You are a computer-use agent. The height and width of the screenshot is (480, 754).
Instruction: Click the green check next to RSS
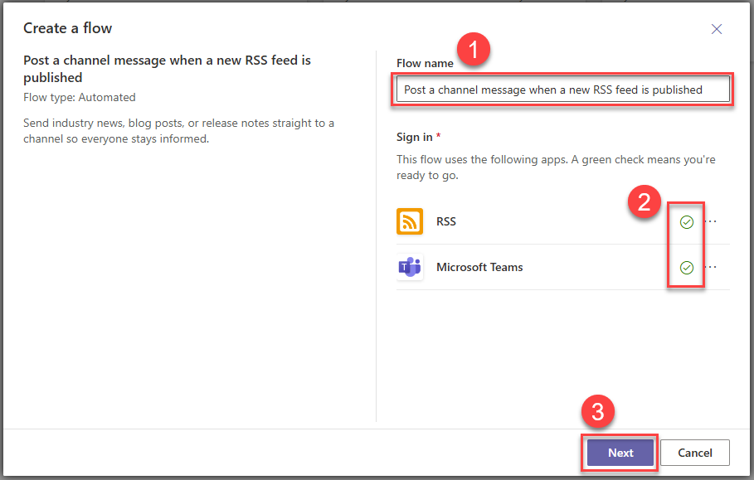click(686, 222)
